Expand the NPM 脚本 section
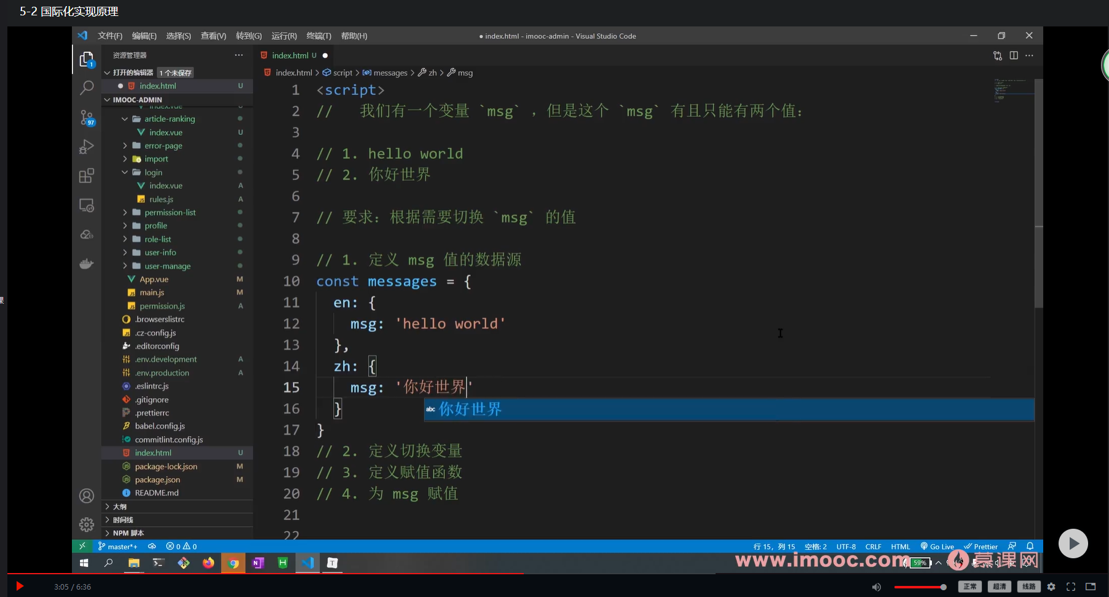Screen dimensions: 1109x597 tap(178, 533)
